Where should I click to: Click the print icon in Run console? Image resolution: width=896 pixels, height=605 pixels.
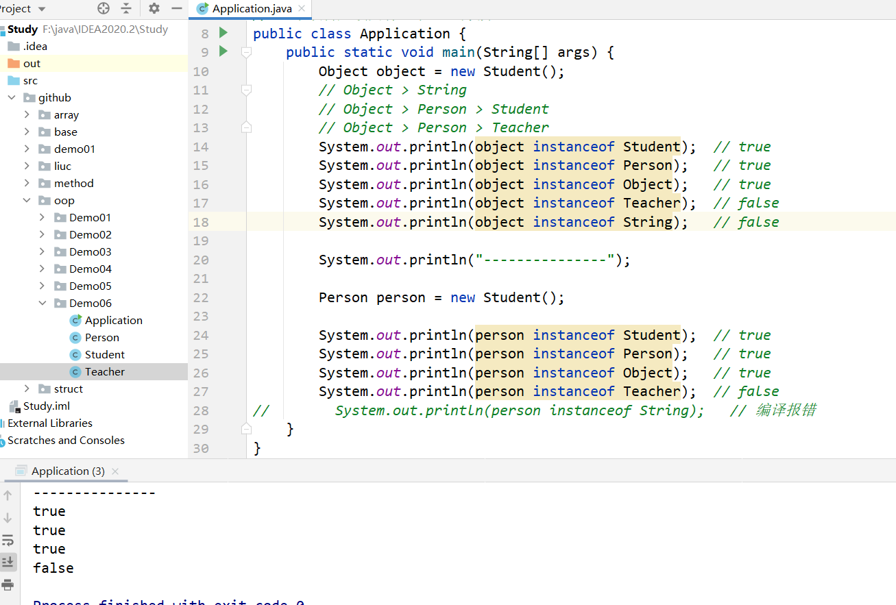click(8, 584)
